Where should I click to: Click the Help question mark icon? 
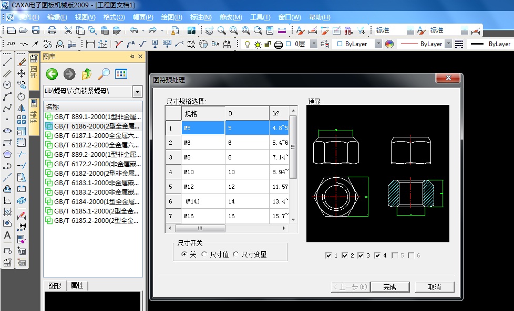pos(191,30)
